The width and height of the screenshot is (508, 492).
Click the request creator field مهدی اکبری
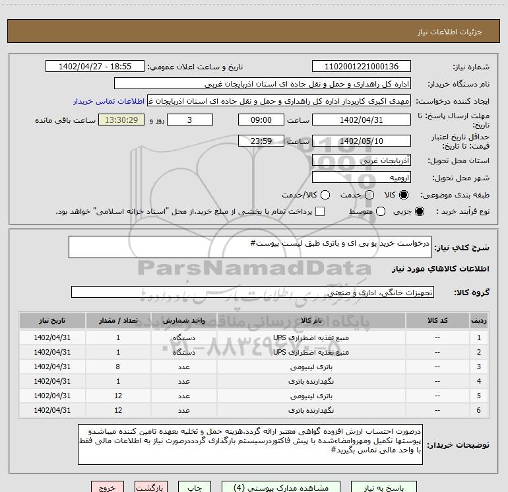(x=279, y=101)
